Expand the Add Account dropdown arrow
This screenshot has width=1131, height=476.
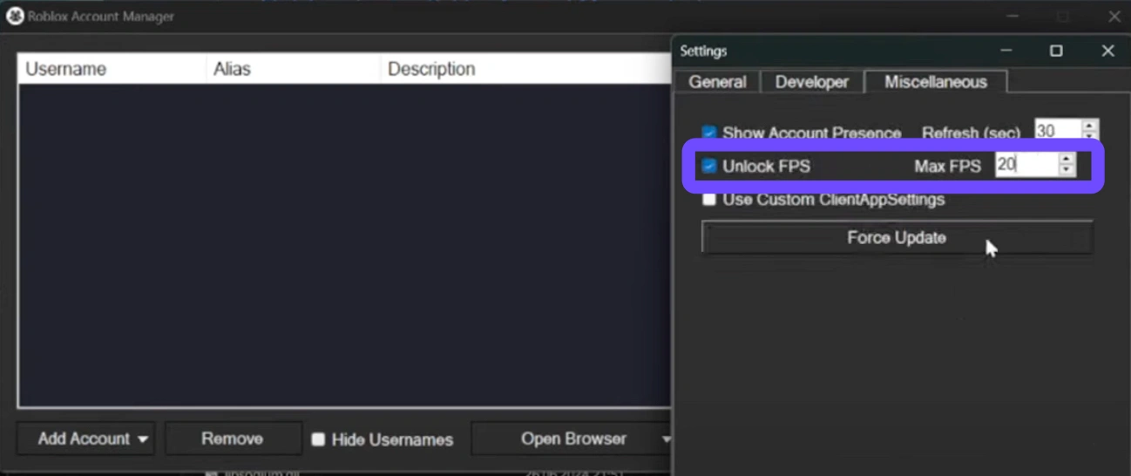click(x=143, y=439)
